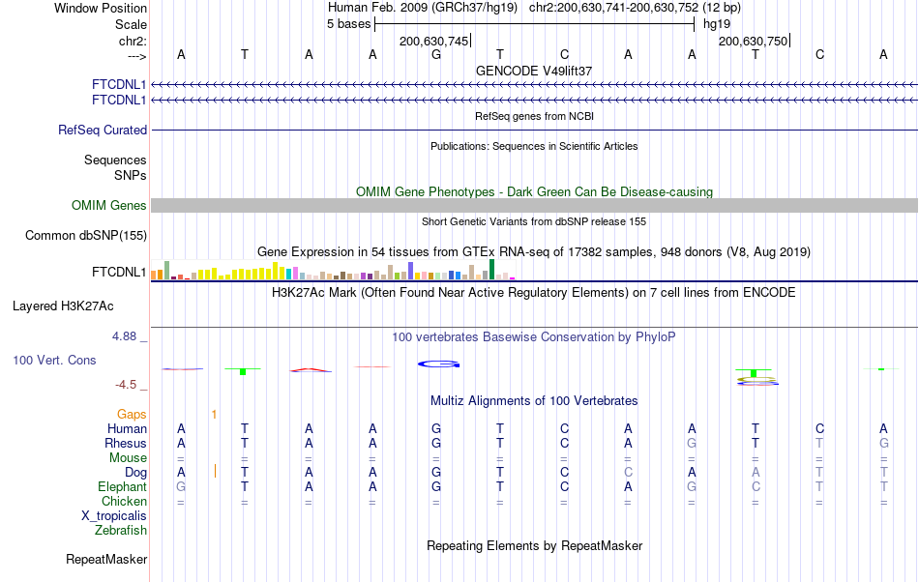Open the H3K27Ac Mark ENCODE track title
The width and height of the screenshot is (919, 582).
(x=534, y=292)
